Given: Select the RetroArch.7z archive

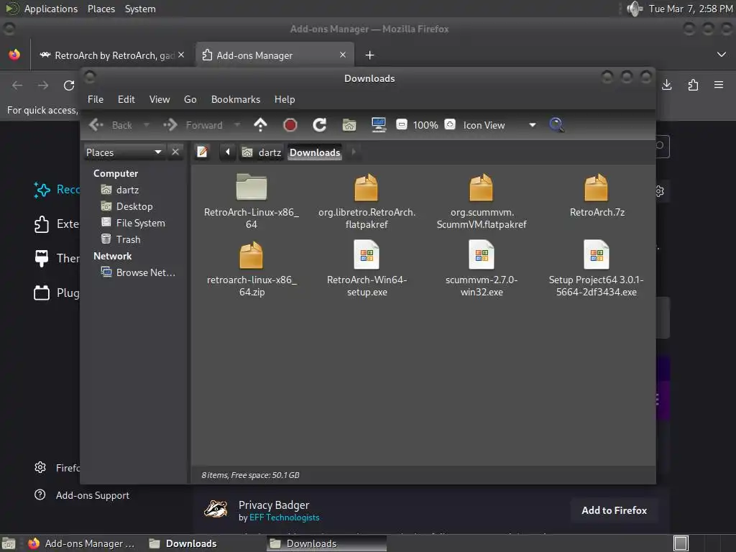Looking at the screenshot, I should (597, 195).
